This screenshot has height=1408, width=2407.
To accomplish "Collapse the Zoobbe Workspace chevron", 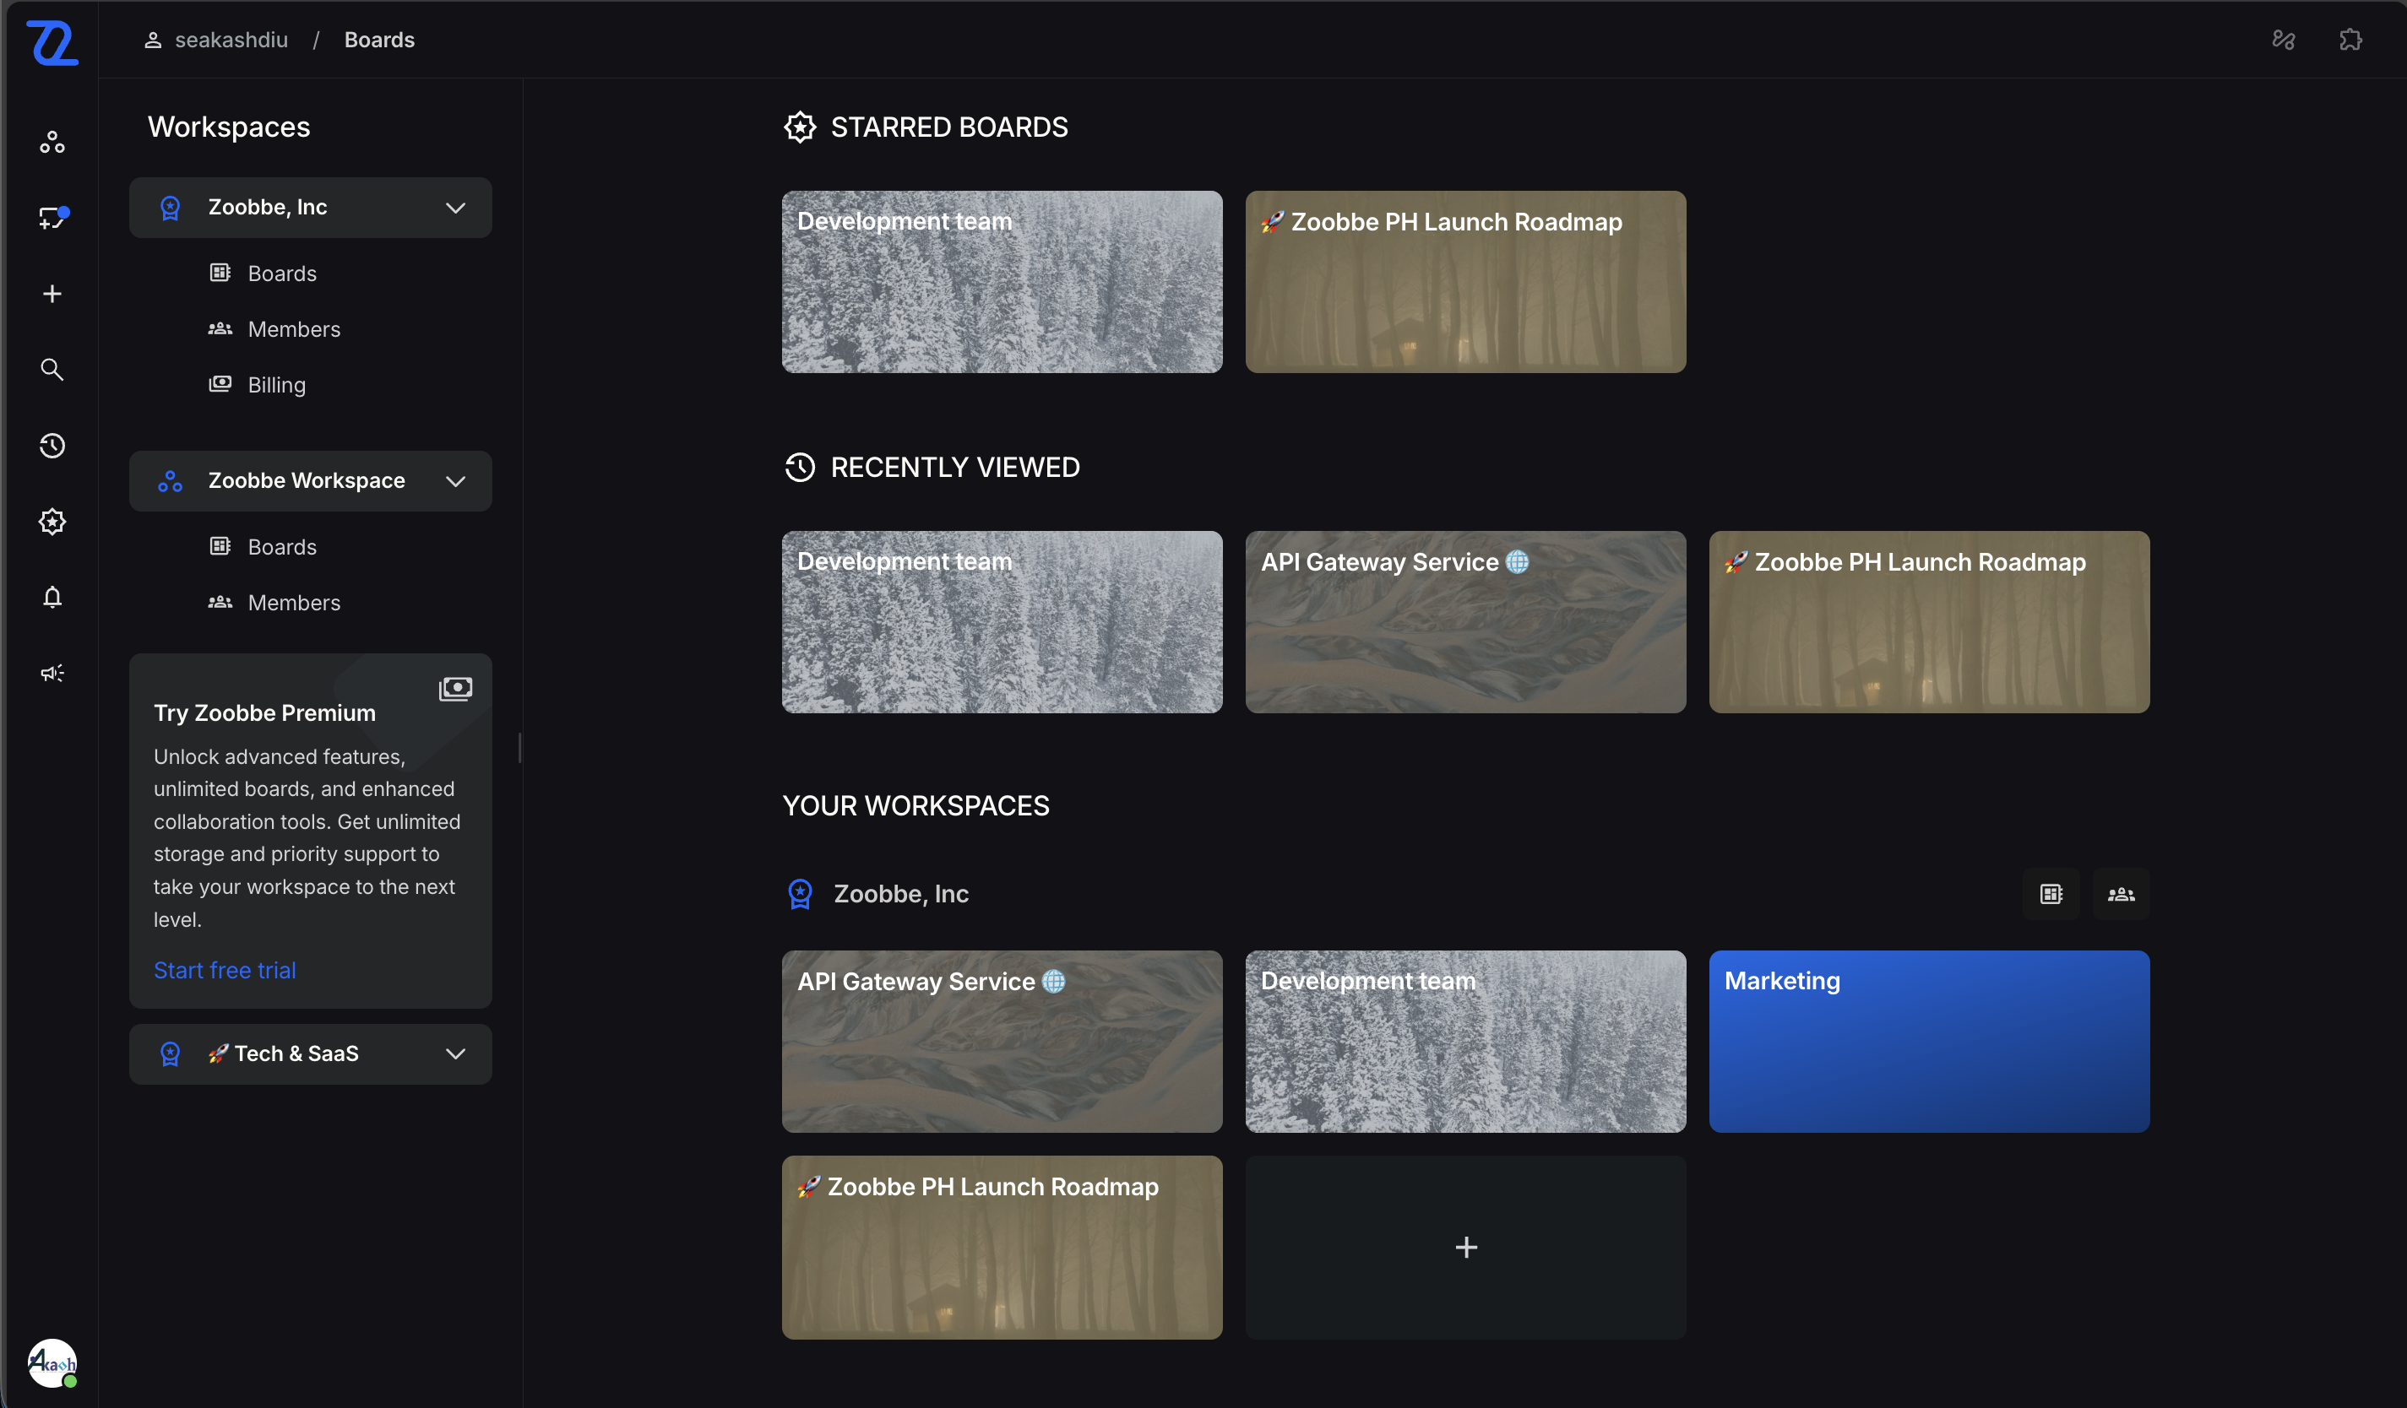I will pyautogui.click(x=455, y=481).
